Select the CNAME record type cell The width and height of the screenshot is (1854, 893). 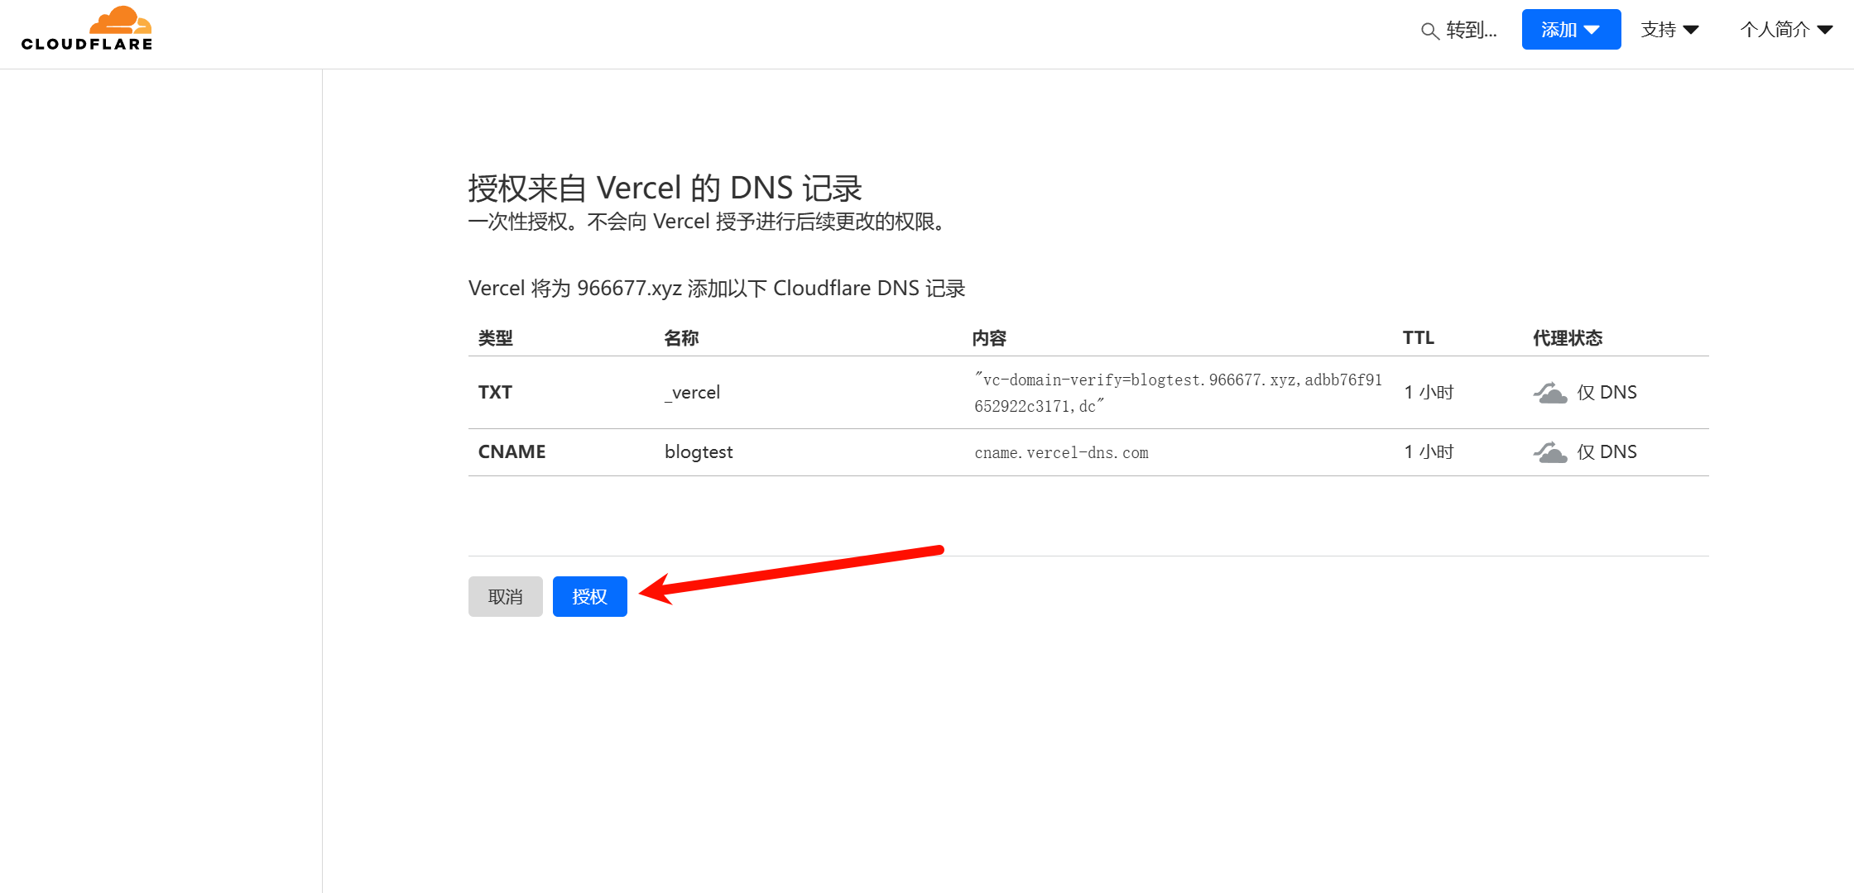[512, 452]
